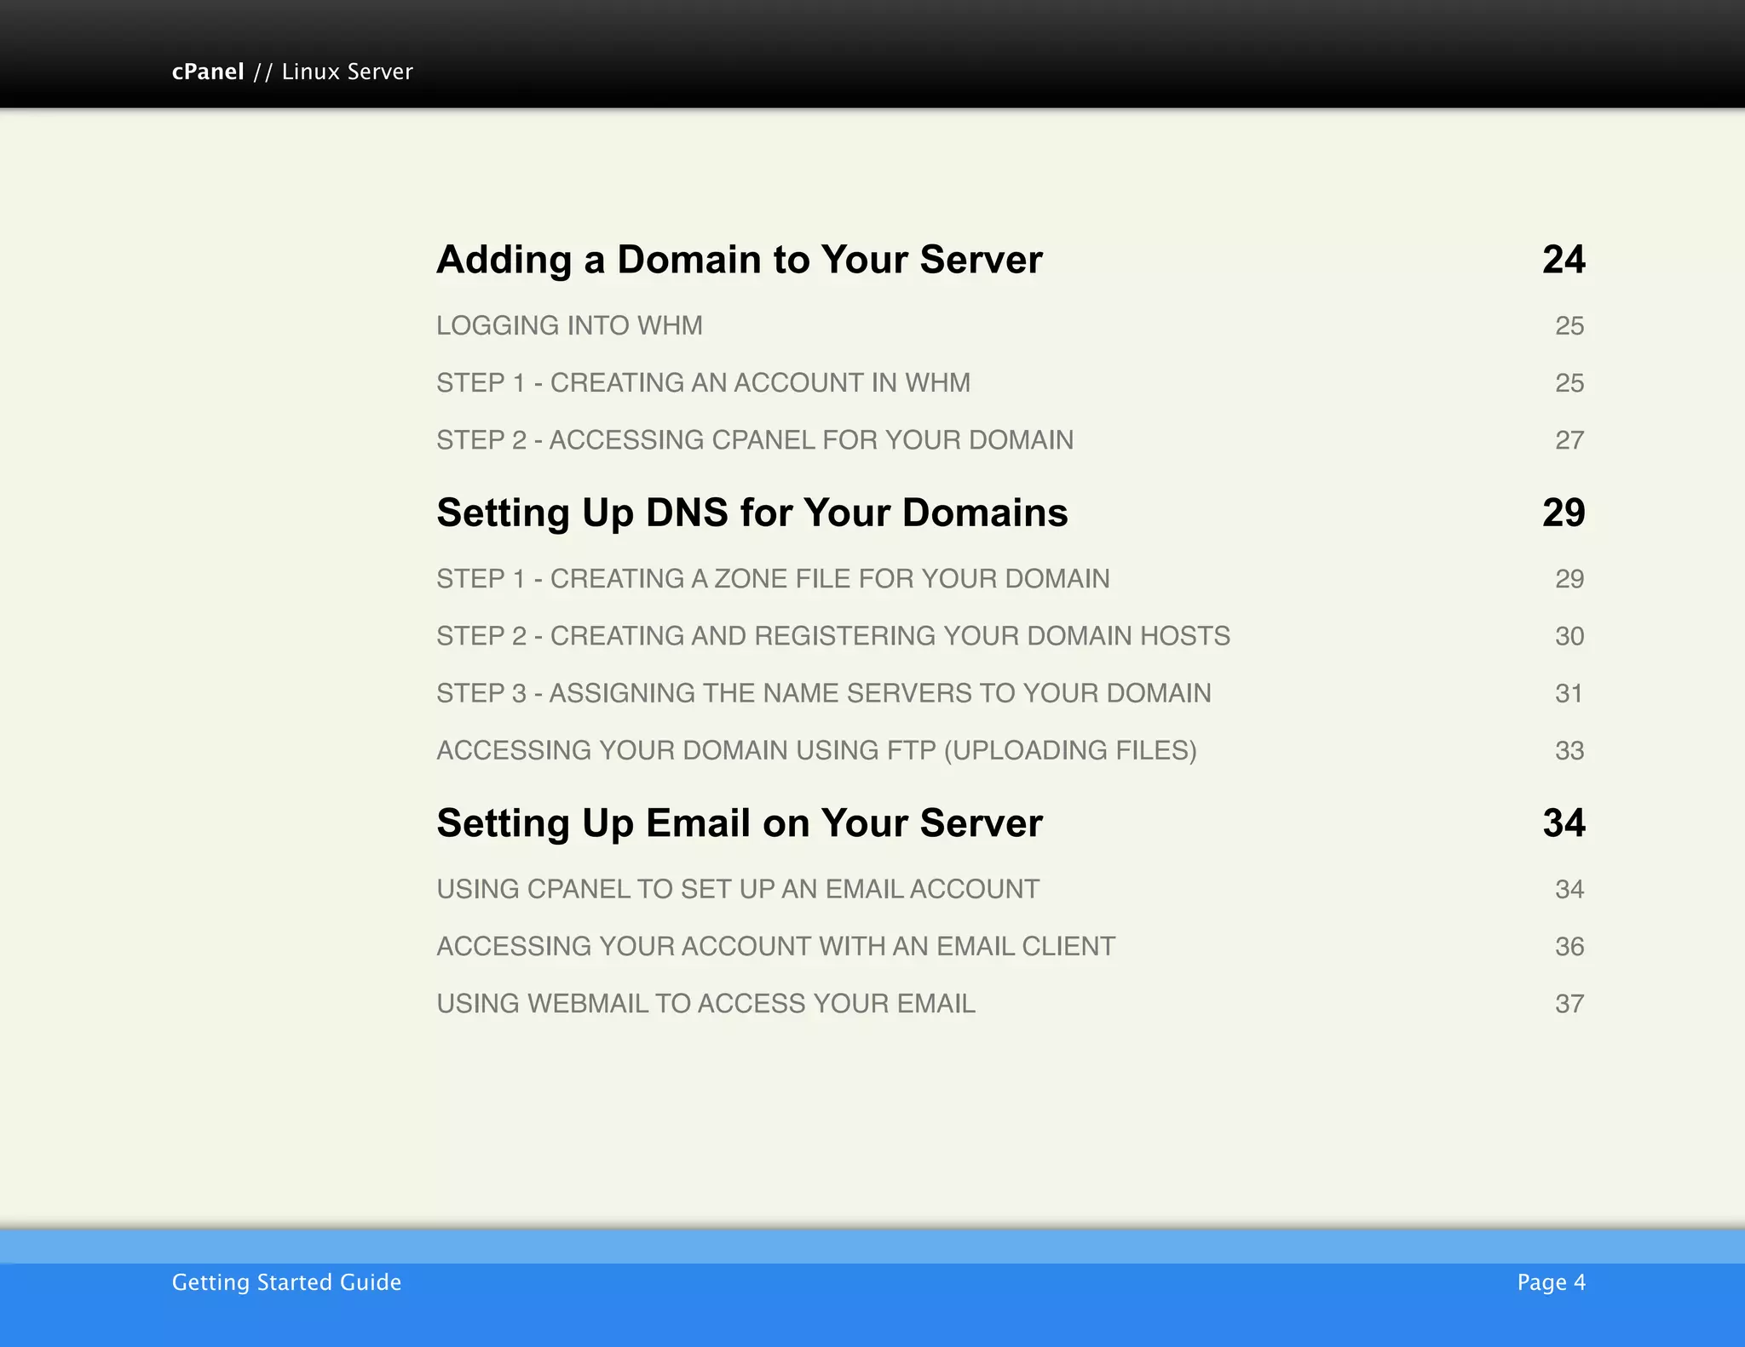The width and height of the screenshot is (1745, 1347).
Task: Jump to 'Setting Up DNS for Your Domains'
Action: pos(752,513)
